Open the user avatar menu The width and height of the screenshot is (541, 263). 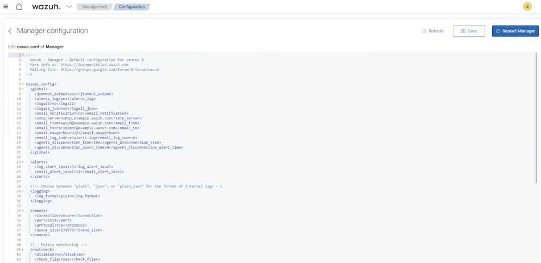(x=527, y=7)
